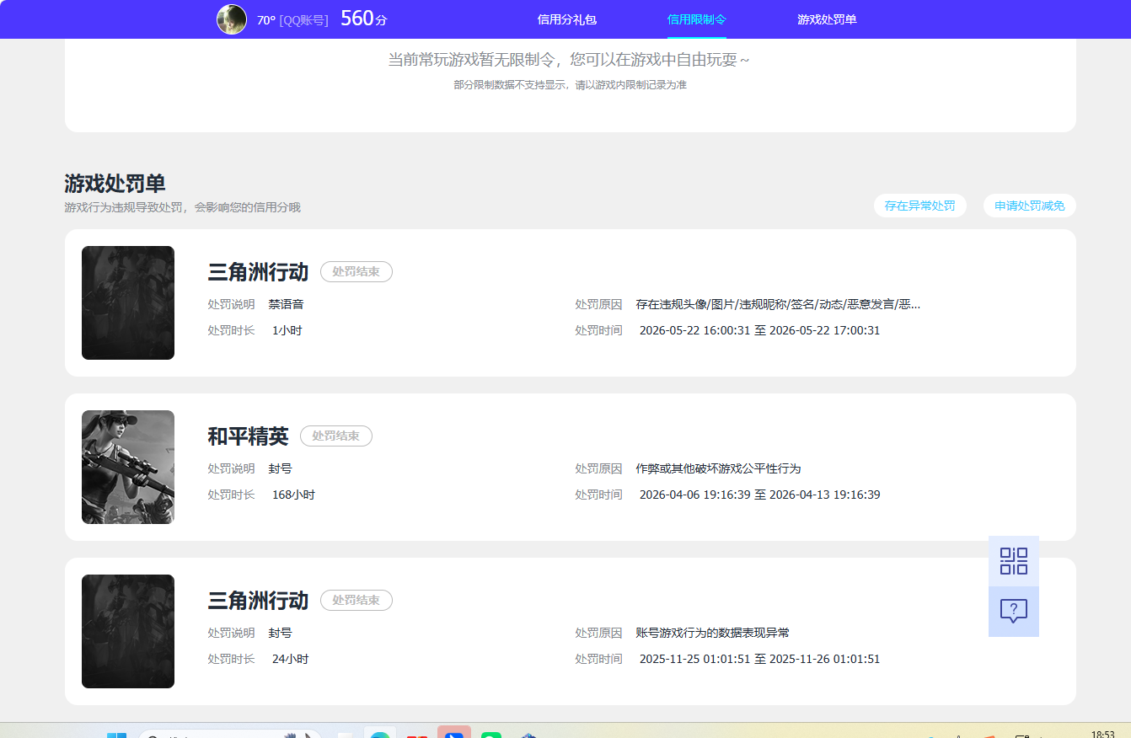Image resolution: width=1131 pixels, height=738 pixels.
Task: Click notice 当前常玩游戏暂无限制令
Action: click(568, 60)
